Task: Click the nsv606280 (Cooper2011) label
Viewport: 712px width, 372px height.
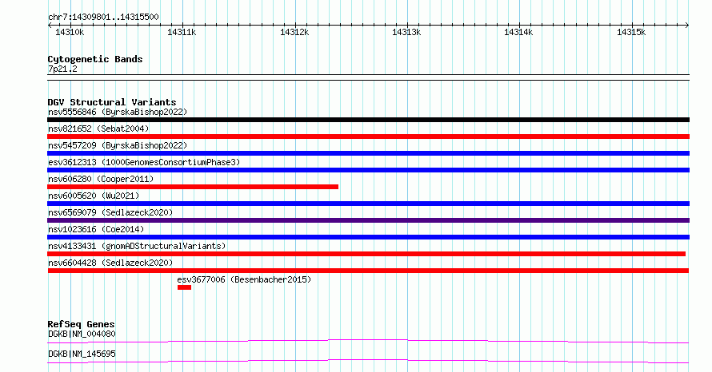Action: [x=101, y=179]
